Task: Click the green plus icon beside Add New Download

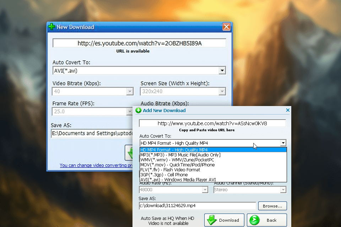Action: click(x=138, y=110)
